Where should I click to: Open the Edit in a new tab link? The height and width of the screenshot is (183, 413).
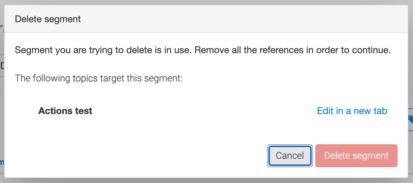(x=352, y=111)
